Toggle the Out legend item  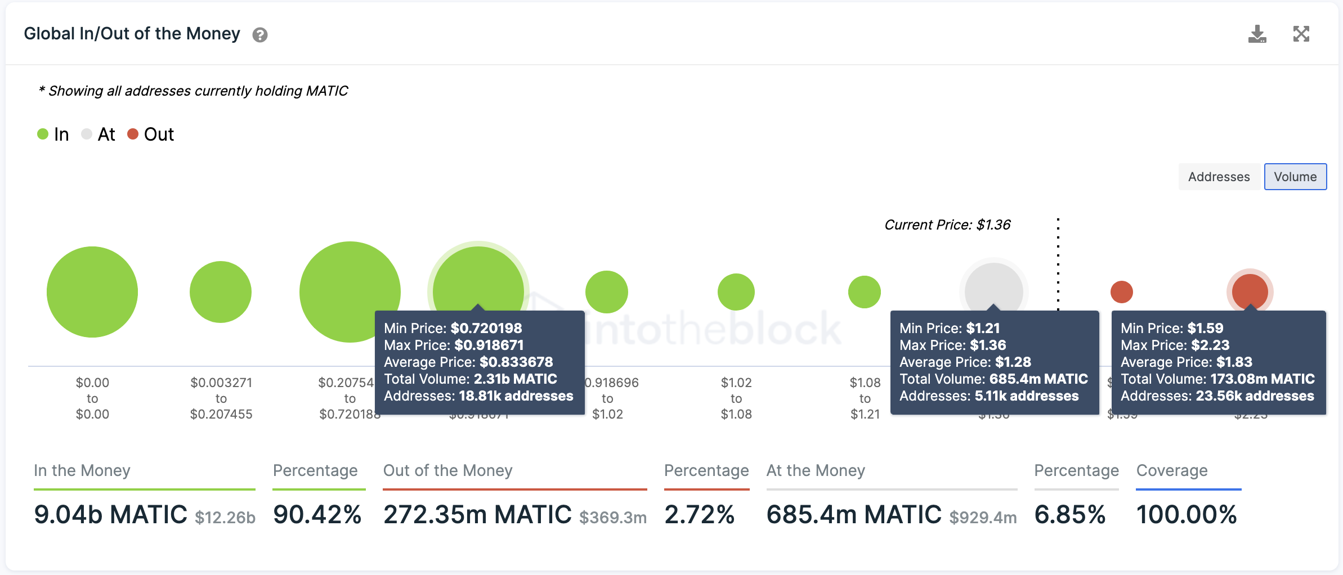(151, 134)
